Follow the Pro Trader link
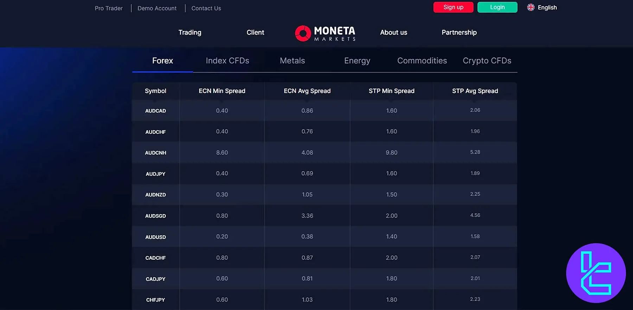 (x=109, y=8)
